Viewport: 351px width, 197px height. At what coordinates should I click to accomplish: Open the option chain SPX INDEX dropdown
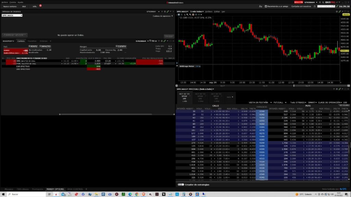182,89
